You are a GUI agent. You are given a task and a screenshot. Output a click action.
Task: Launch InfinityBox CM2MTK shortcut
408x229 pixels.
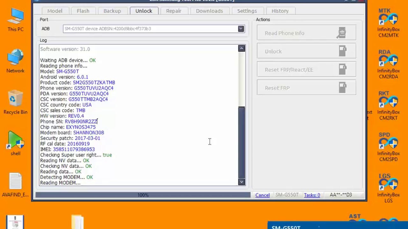coord(388,23)
